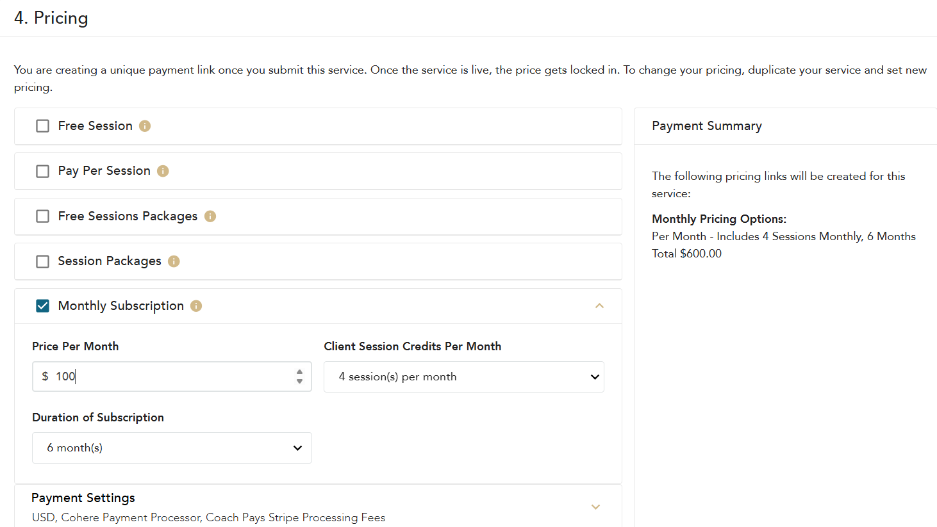Click the Free Session label text
Image resolution: width=937 pixels, height=527 pixels.
coord(95,126)
